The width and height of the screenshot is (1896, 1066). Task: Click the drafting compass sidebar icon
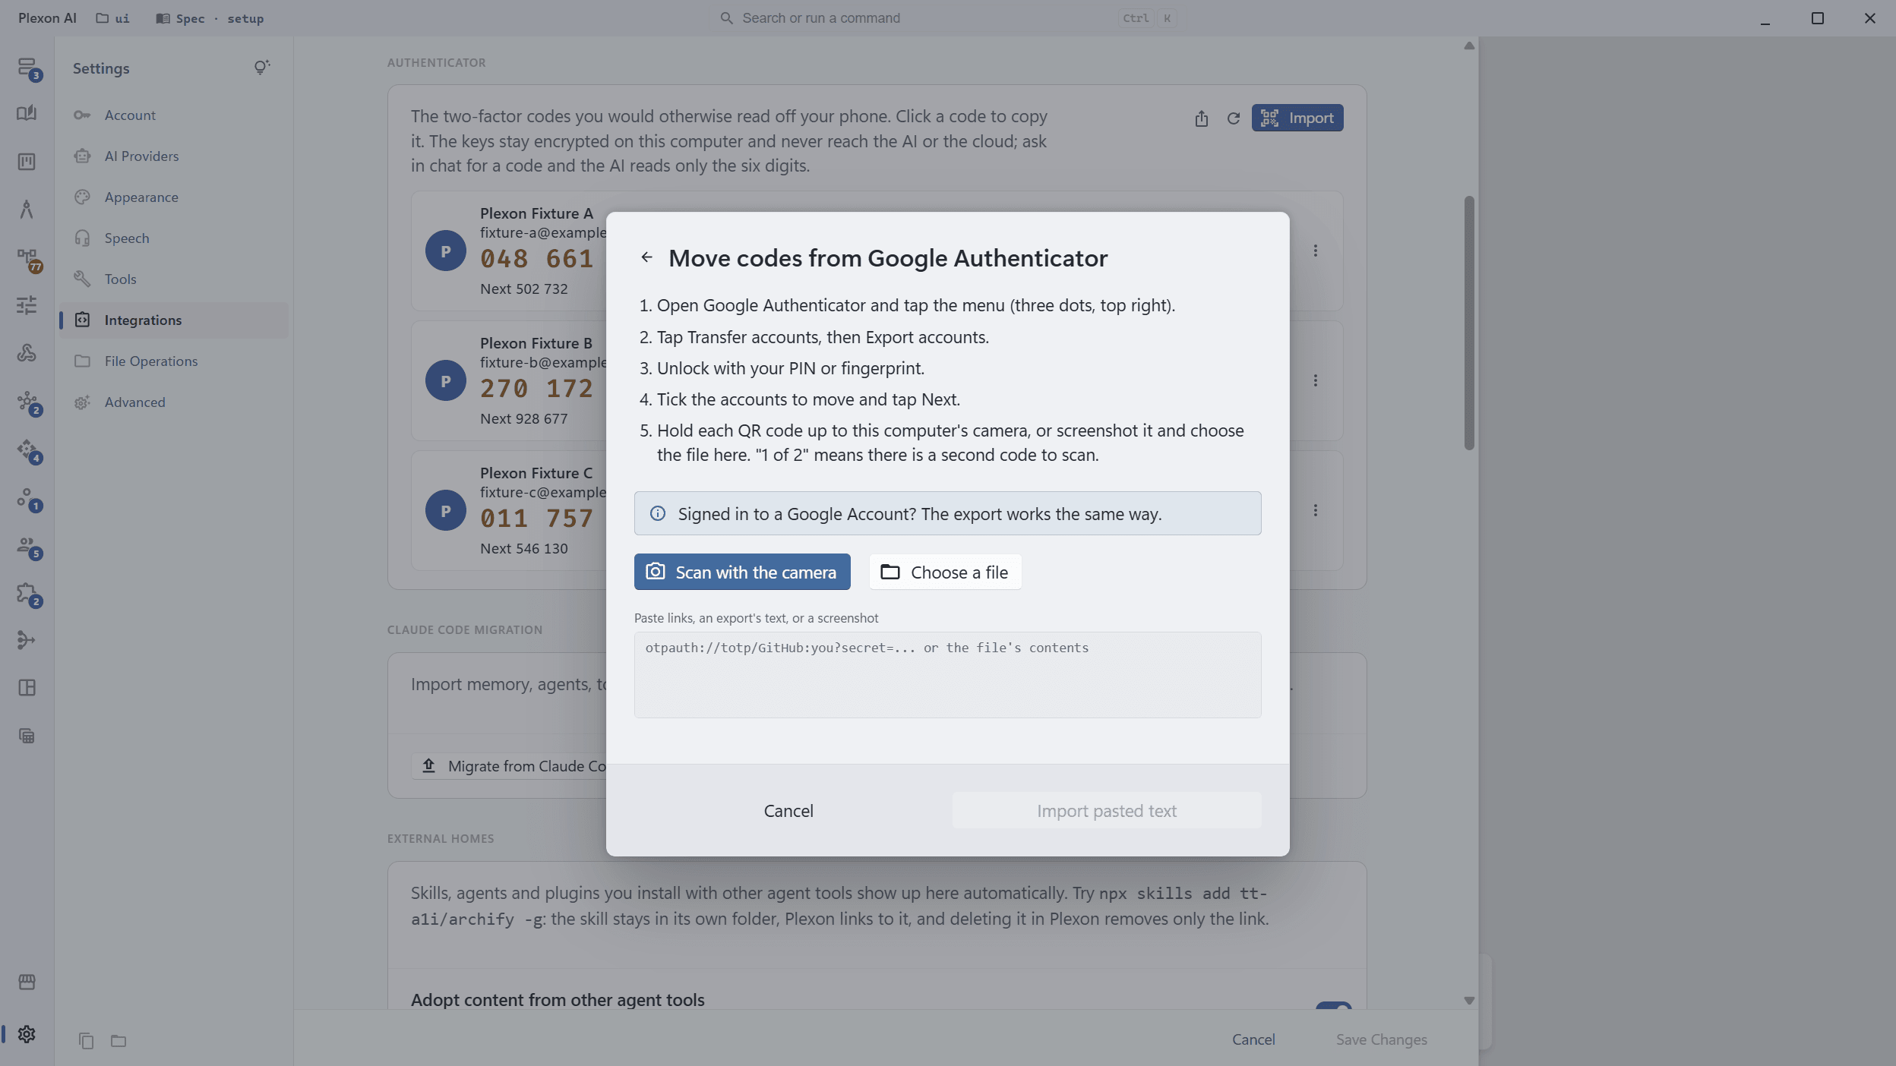27,209
